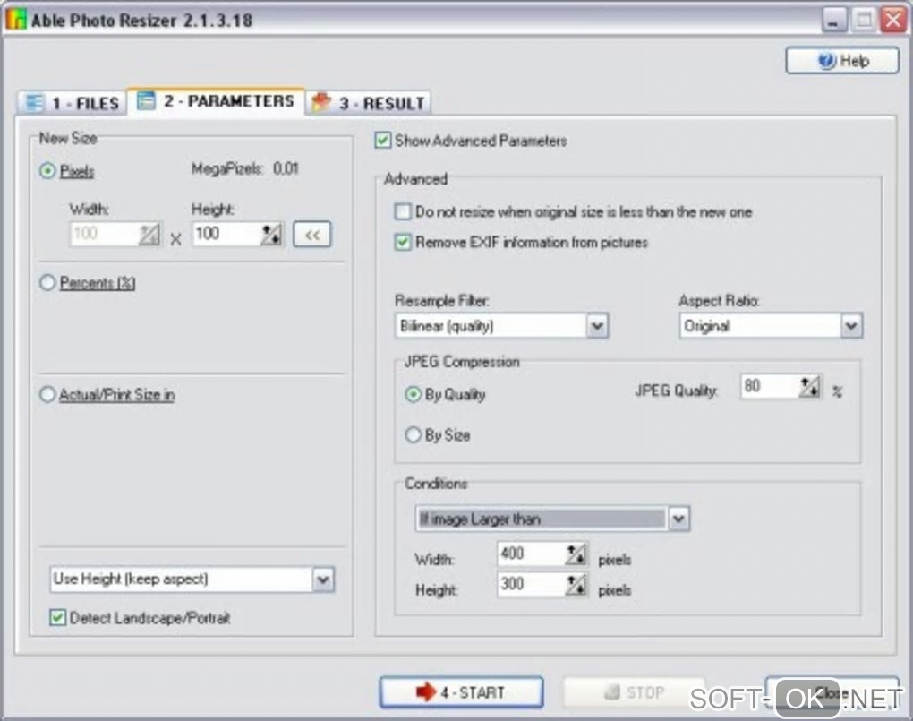Image resolution: width=913 pixels, height=721 pixels.
Task: Click the JPEG Quality input field
Action: pos(769,386)
